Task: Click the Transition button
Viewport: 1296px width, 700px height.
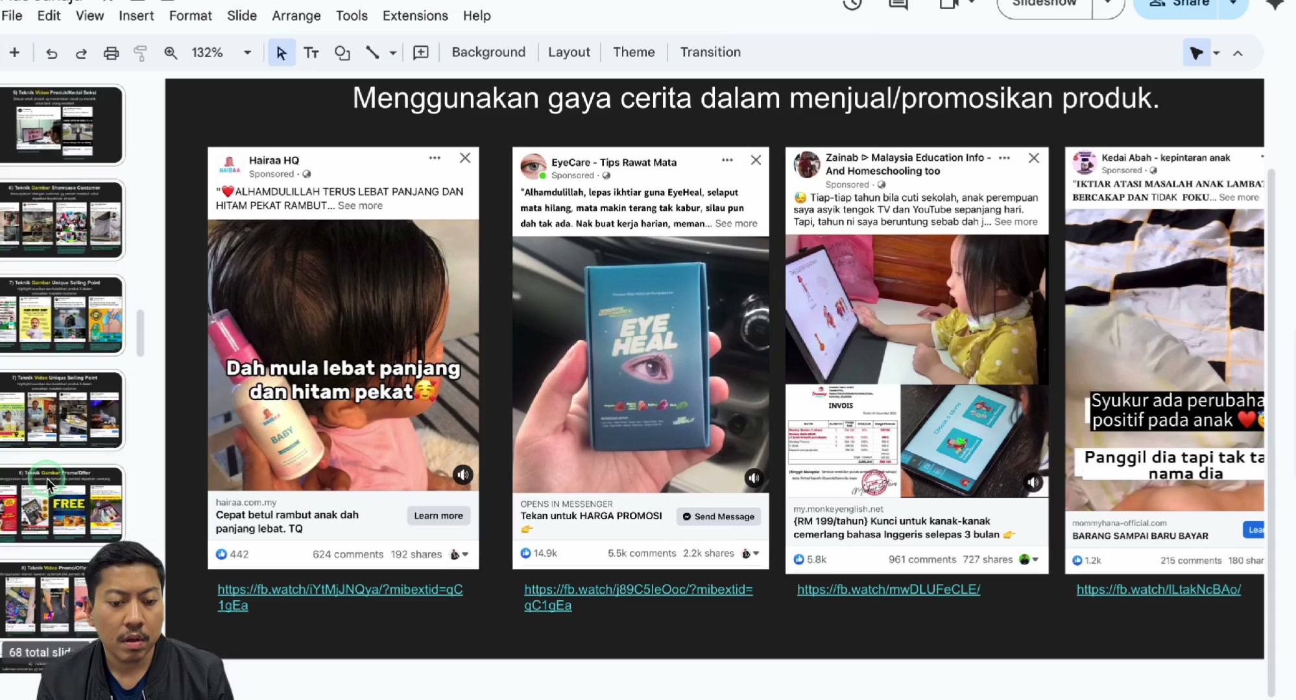Action: 710,52
